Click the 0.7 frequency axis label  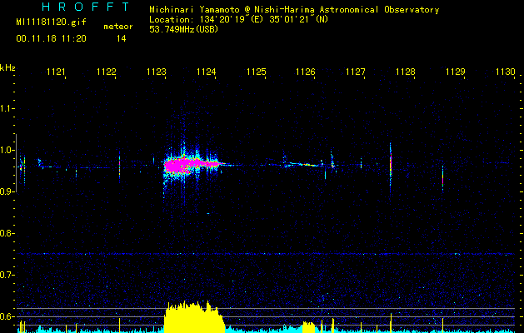(7, 275)
